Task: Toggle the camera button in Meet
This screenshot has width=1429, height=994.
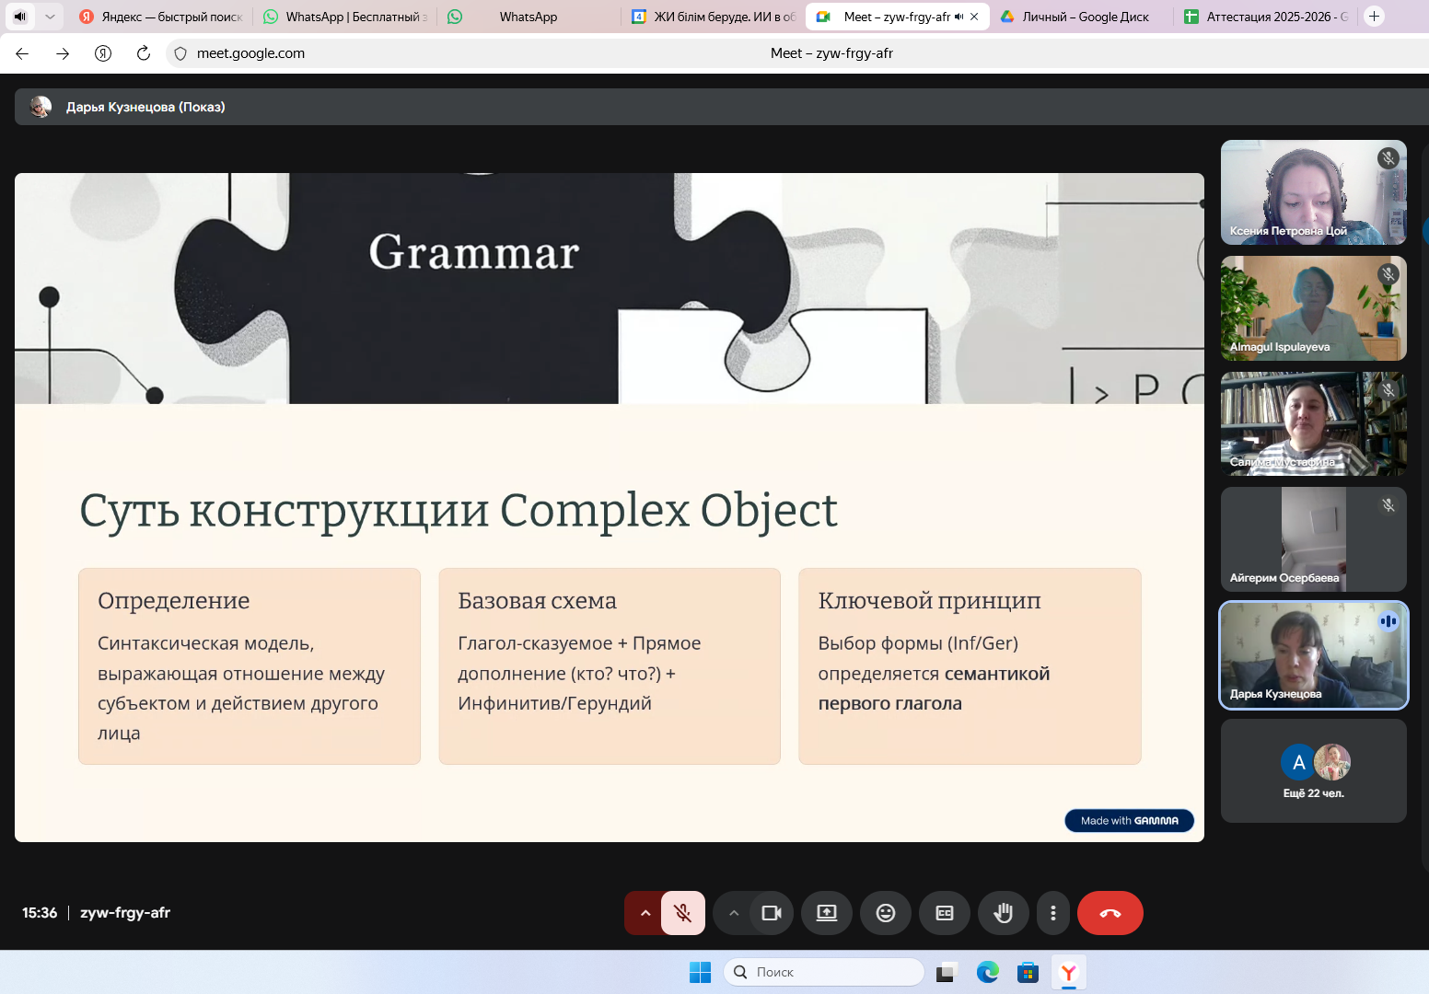Action: [771, 913]
